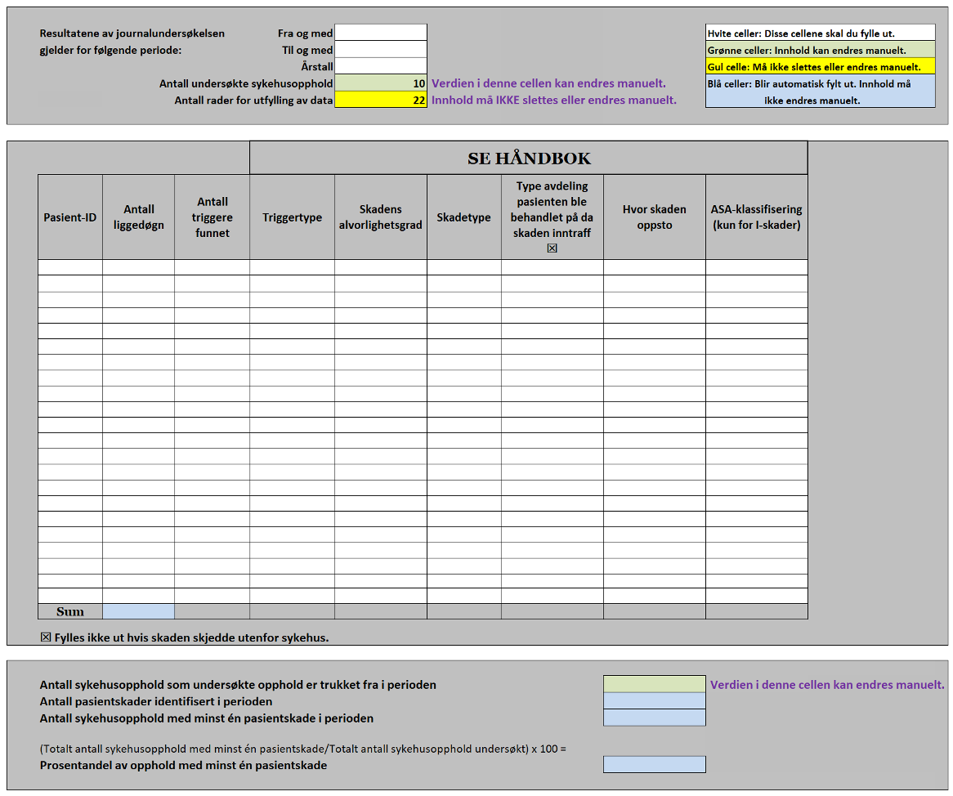Select the 'Sum' row label cell
Screen dimensions: 953x796
[x=70, y=612]
